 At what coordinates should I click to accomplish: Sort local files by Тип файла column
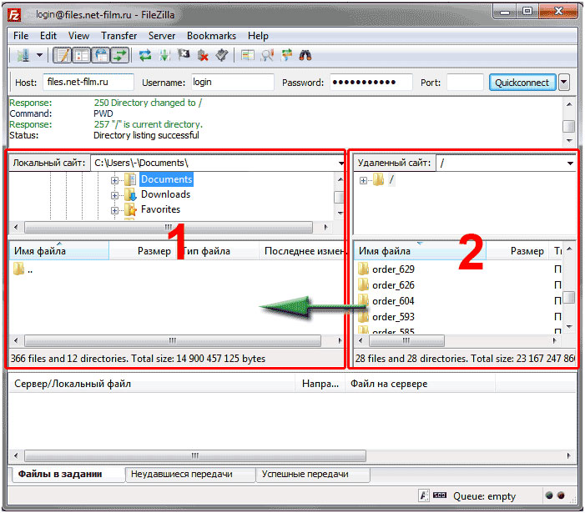[218, 251]
